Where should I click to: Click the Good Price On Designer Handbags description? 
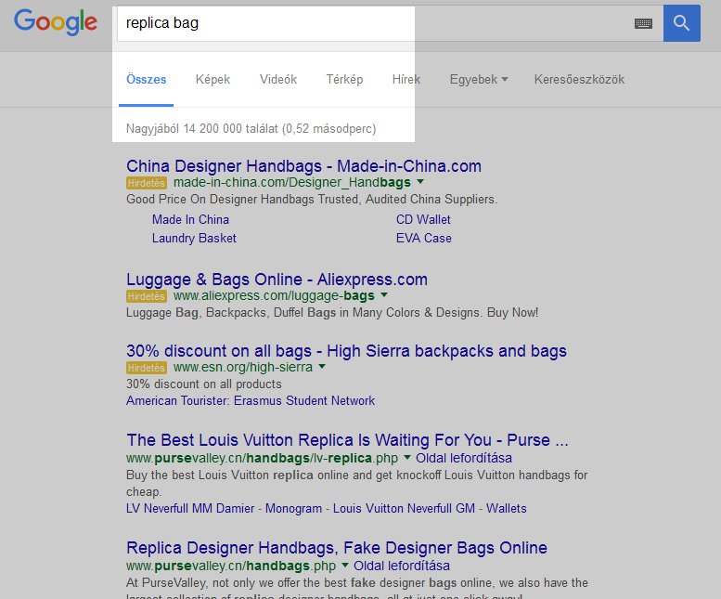(x=312, y=200)
